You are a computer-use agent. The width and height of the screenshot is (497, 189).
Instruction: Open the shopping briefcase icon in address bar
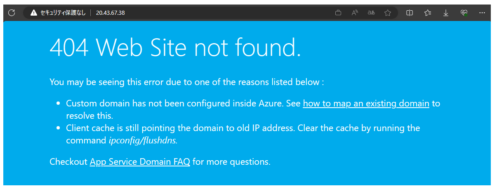point(338,13)
